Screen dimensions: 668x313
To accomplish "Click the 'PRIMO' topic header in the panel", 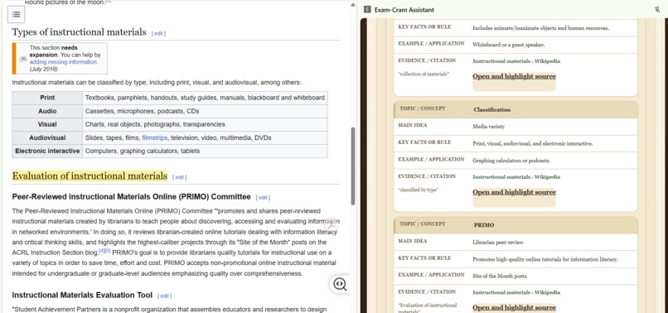I will (484, 225).
